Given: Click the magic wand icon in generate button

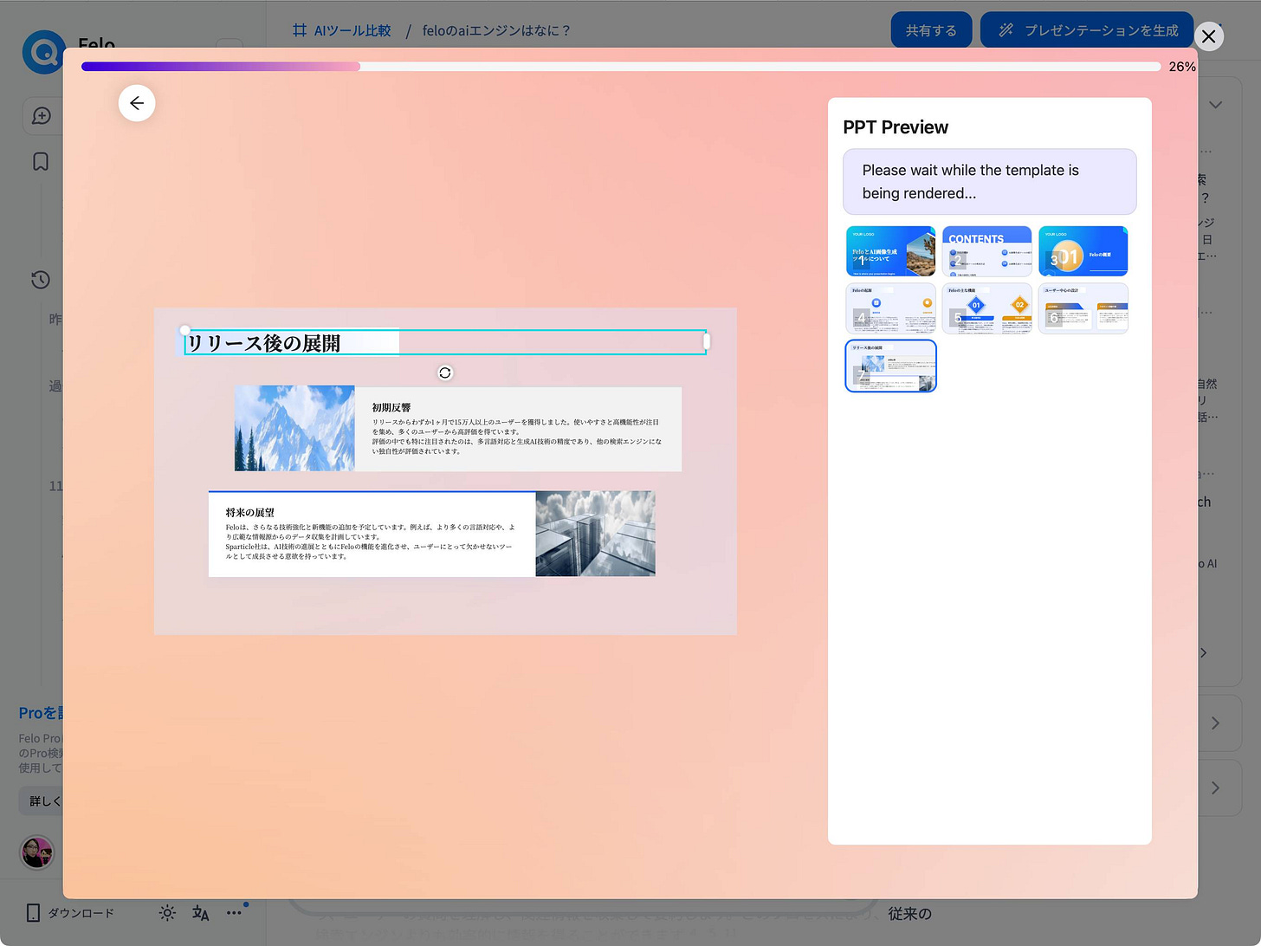Looking at the screenshot, I should tap(1006, 30).
